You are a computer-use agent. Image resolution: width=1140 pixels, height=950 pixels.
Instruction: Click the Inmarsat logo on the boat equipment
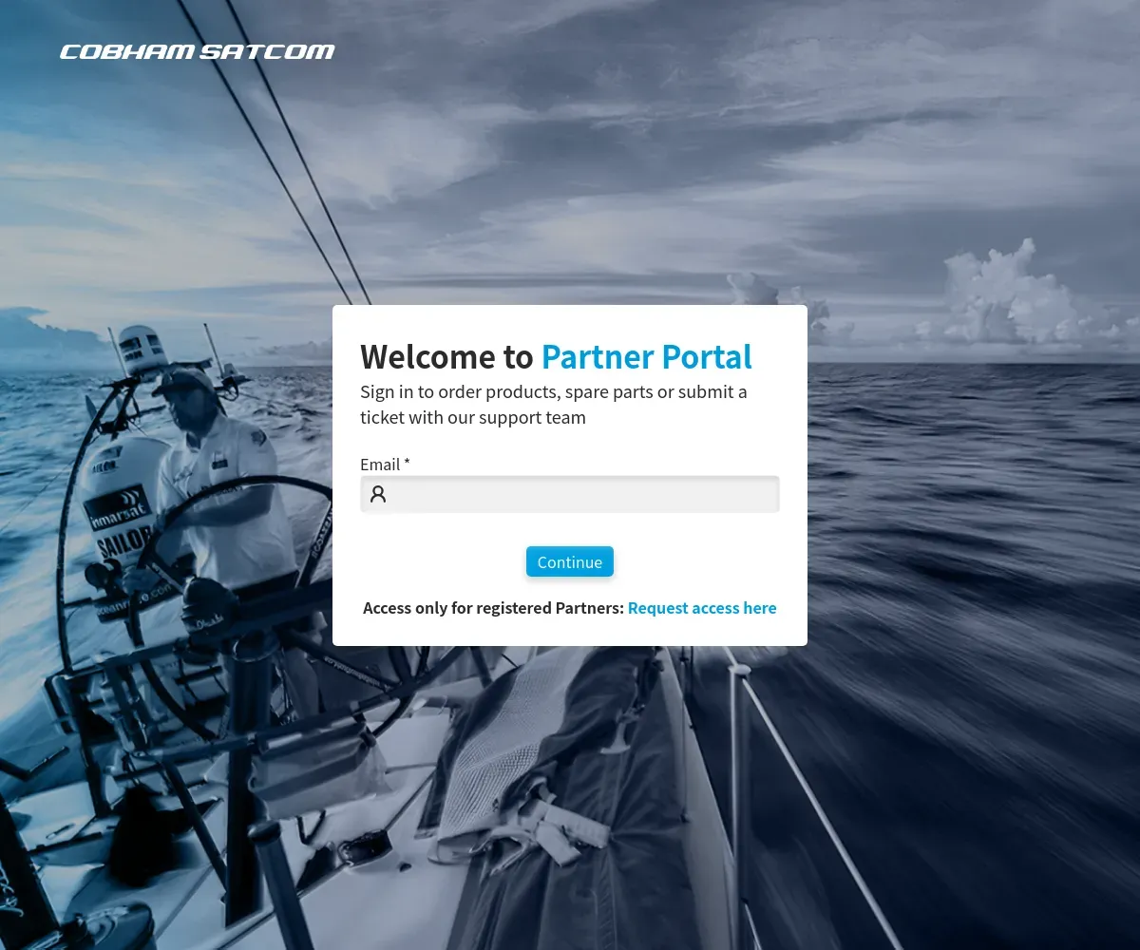(118, 507)
